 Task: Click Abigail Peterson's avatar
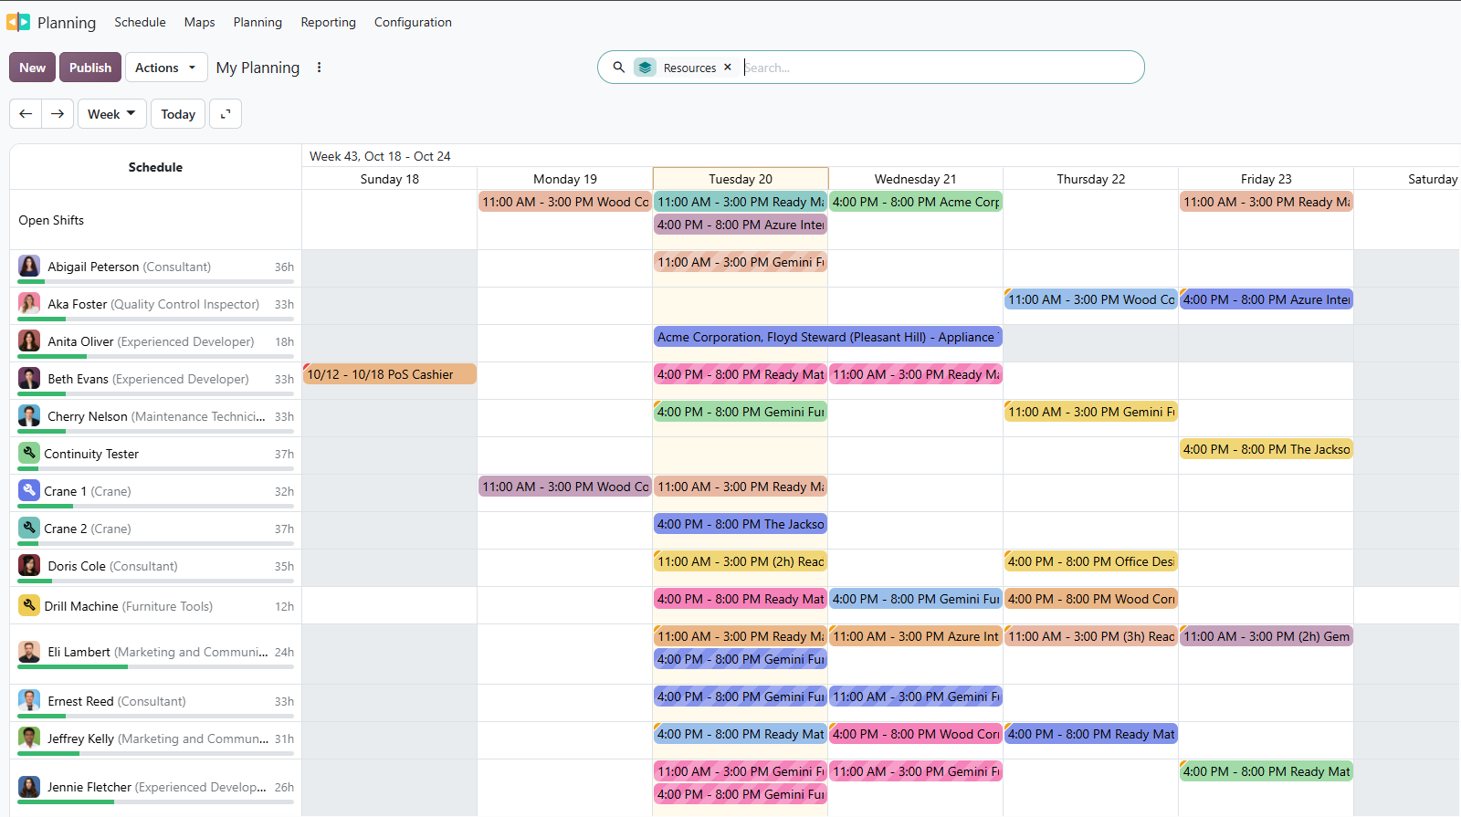pos(29,267)
